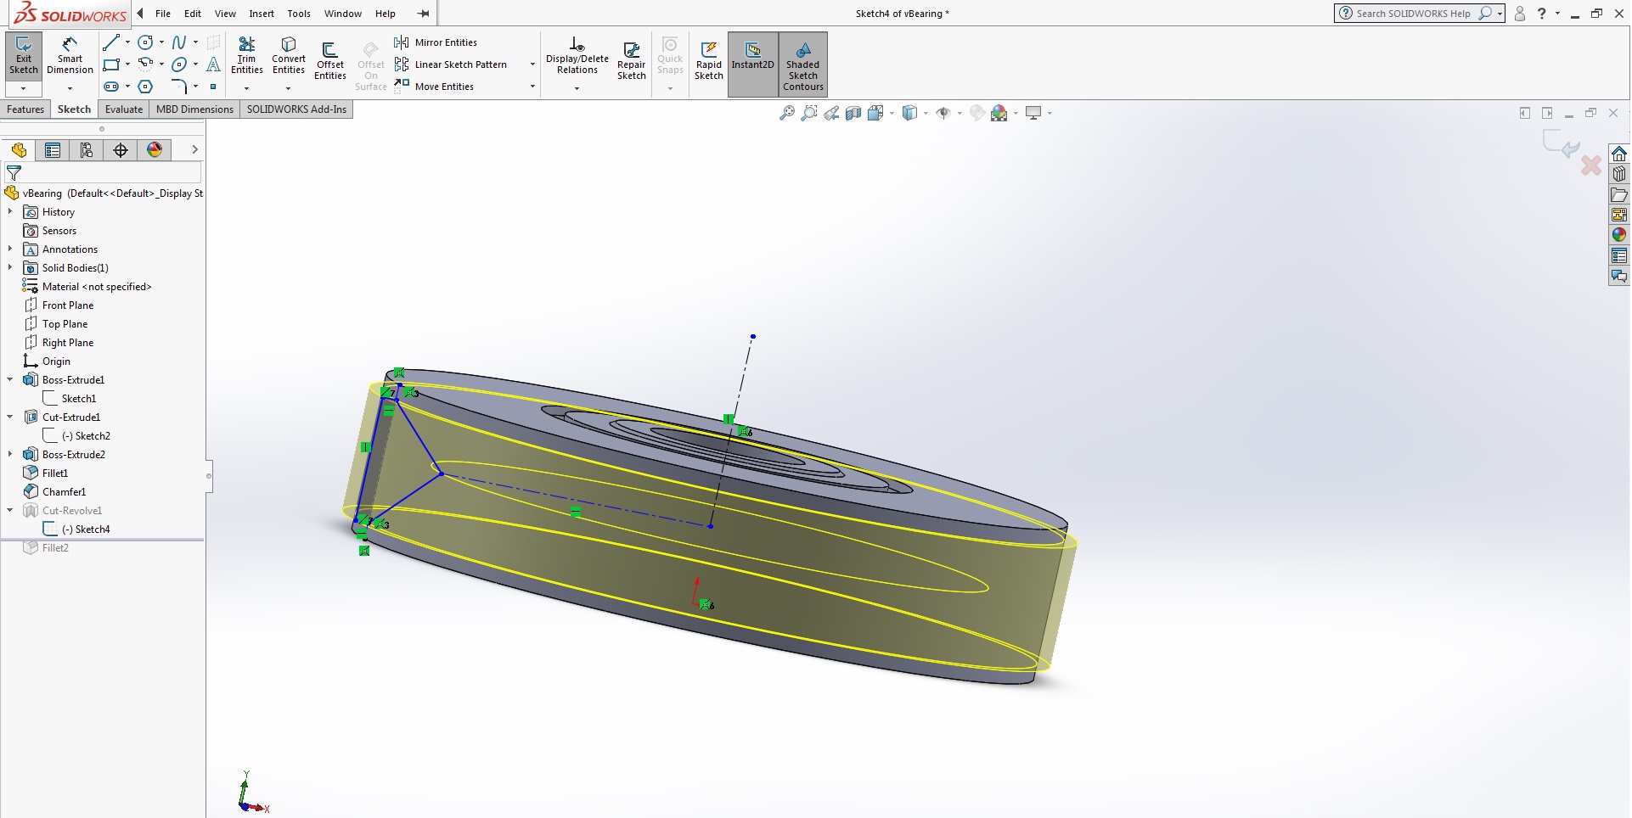Restore the Previous View
Image resolution: width=1632 pixels, height=818 pixels.
point(831,113)
